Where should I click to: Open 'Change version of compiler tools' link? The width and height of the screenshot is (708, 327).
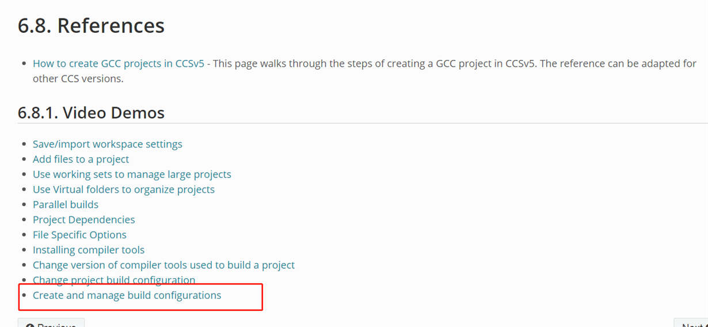pyautogui.click(x=163, y=265)
